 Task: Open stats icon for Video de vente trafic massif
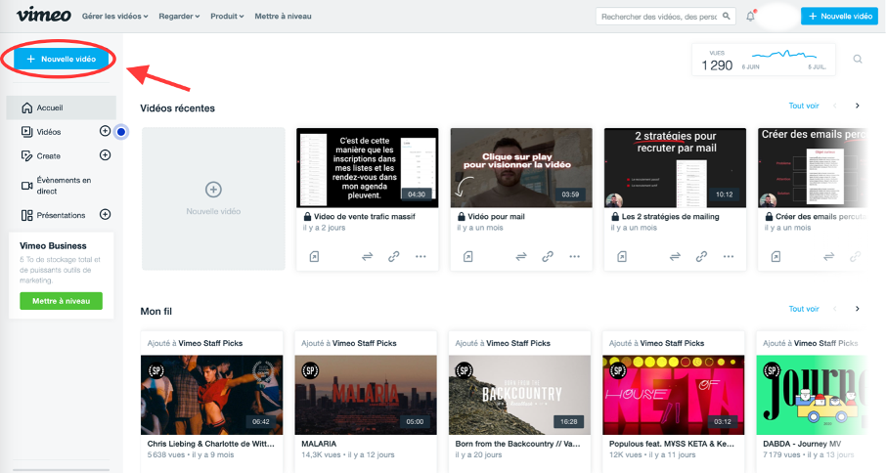[x=314, y=257]
